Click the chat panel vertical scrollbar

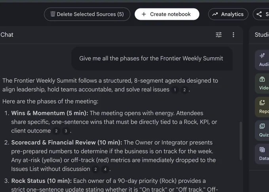tap(241, 141)
